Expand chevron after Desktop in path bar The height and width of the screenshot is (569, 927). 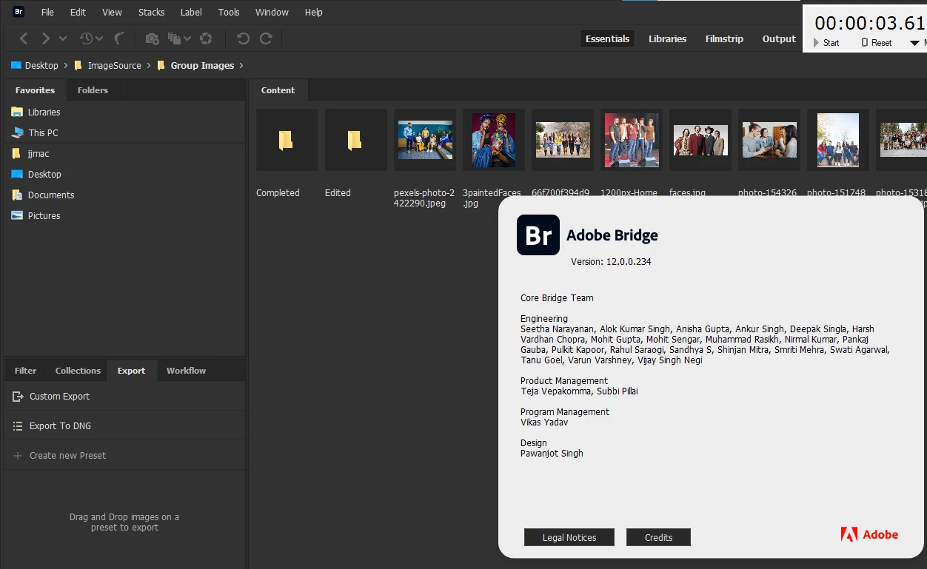(66, 65)
